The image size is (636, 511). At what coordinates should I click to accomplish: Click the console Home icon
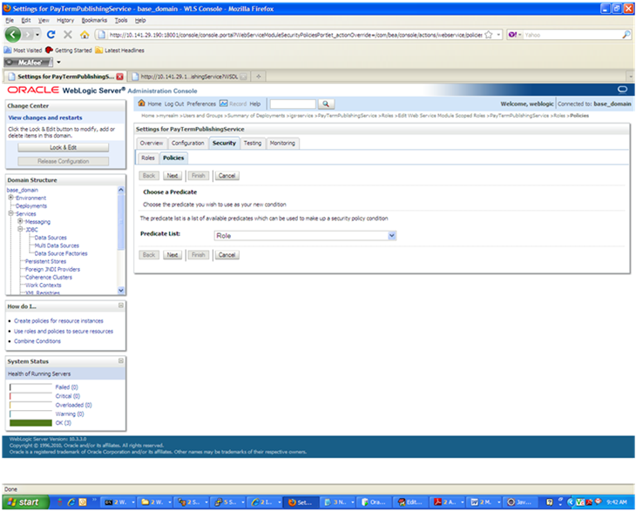[141, 104]
